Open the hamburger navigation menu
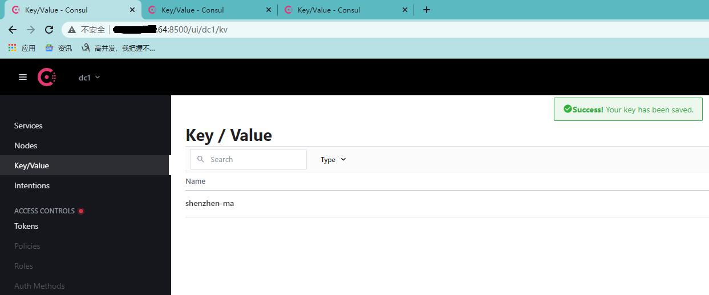Screen dimensions: 709x295 (x=23, y=77)
